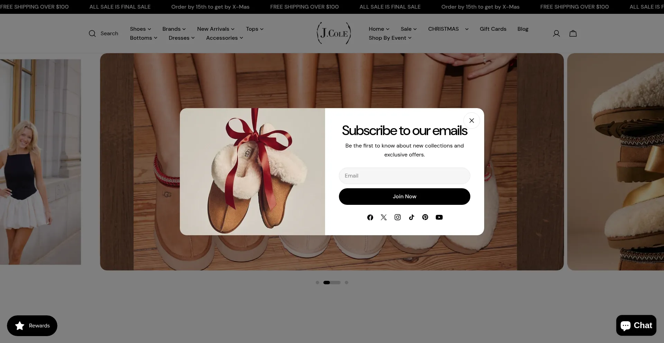Open the Facebook social icon
The height and width of the screenshot is (343, 664).
coord(370,217)
